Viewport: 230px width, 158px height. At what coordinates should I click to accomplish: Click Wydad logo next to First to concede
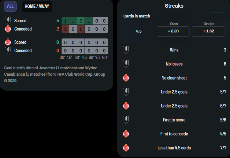coord(126,134)
